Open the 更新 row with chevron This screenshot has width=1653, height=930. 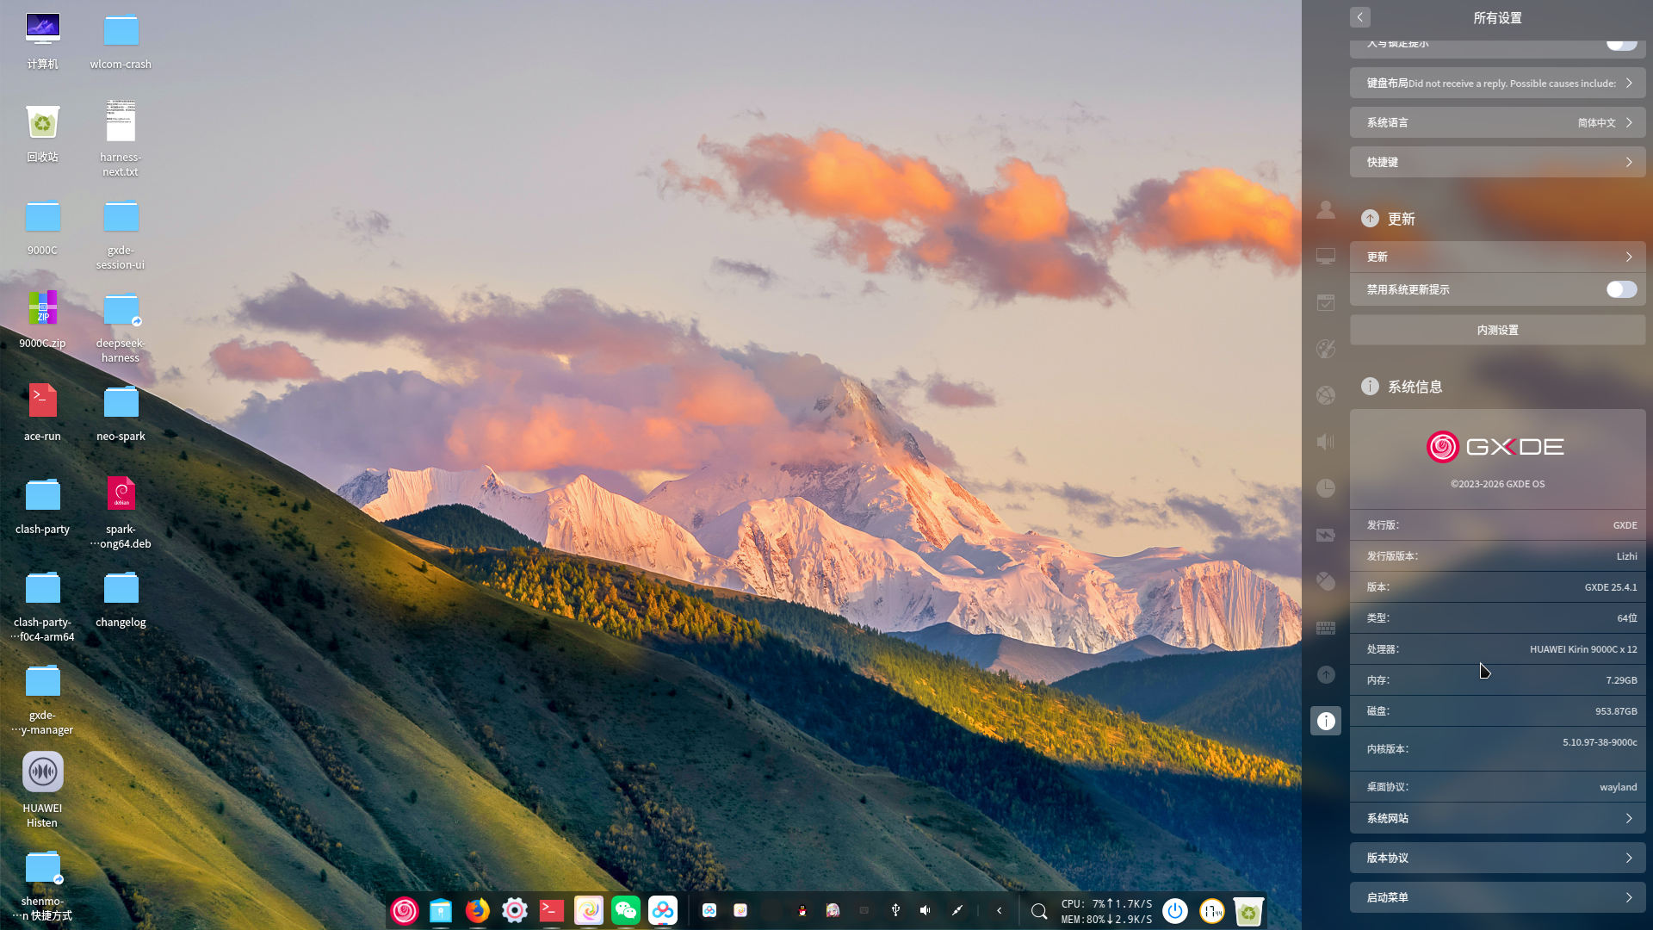[1498, 257]
